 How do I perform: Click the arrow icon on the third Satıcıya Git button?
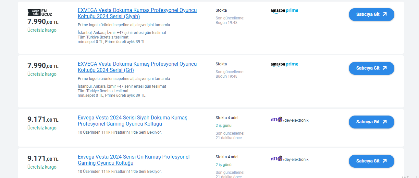(x=385, y=122)
